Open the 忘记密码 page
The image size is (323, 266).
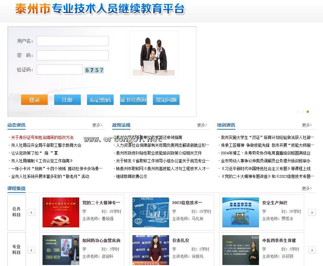pyautogui.click(x=100, y=100)
